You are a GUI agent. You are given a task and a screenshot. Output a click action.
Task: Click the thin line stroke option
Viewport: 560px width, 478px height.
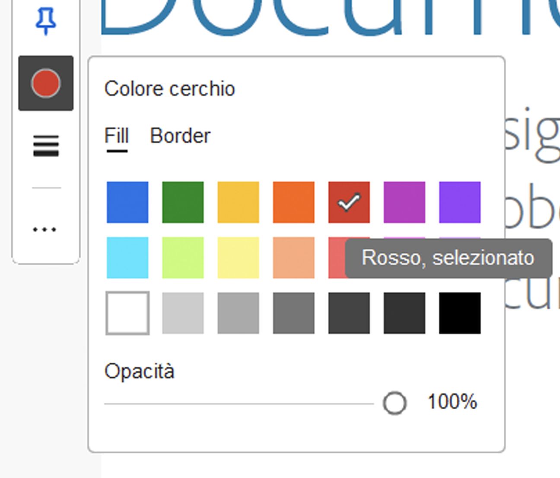pyautogui.click(x=46, y=188)
